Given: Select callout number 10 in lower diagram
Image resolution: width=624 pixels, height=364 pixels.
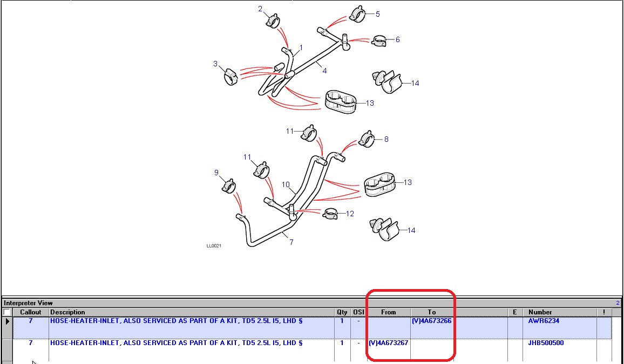Looking at the screenshot, I should (x=286, y=184).
